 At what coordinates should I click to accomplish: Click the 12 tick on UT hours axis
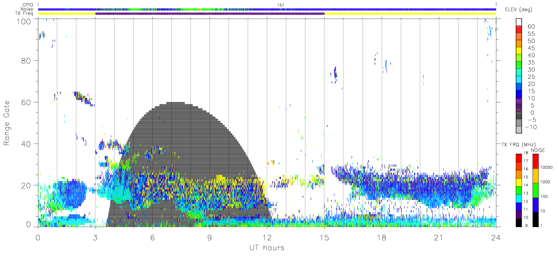click(x=267, y=237)
